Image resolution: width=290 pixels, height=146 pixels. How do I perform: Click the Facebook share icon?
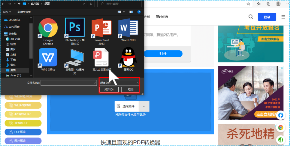280,115
